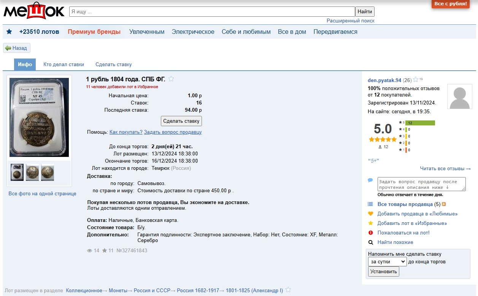Click the 'Назад' back button
The height and width of the screenshot is (296, 478).
(x=16, y=48)
